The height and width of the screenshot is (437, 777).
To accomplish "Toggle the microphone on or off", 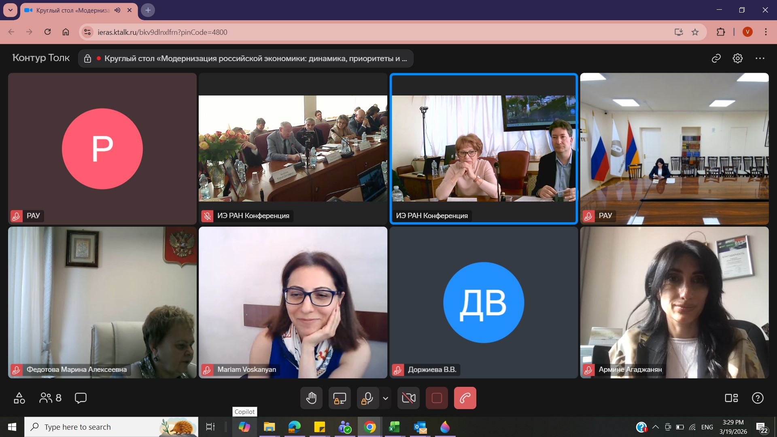I will 367,398.
